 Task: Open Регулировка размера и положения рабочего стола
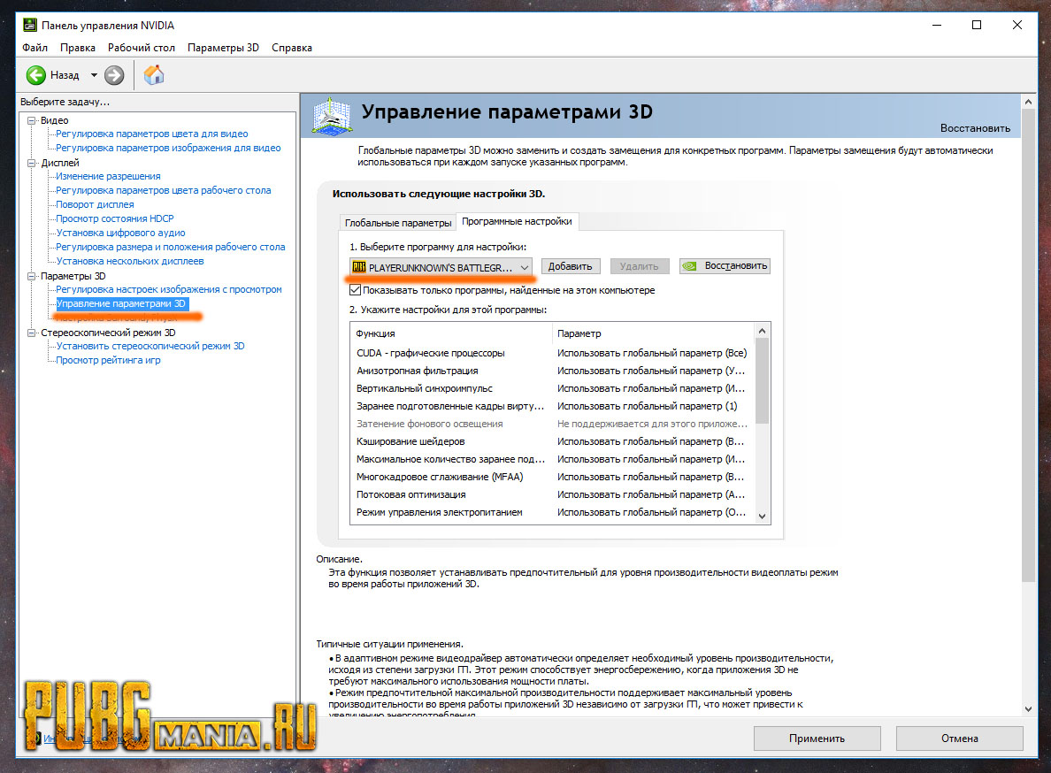[171, 247]
